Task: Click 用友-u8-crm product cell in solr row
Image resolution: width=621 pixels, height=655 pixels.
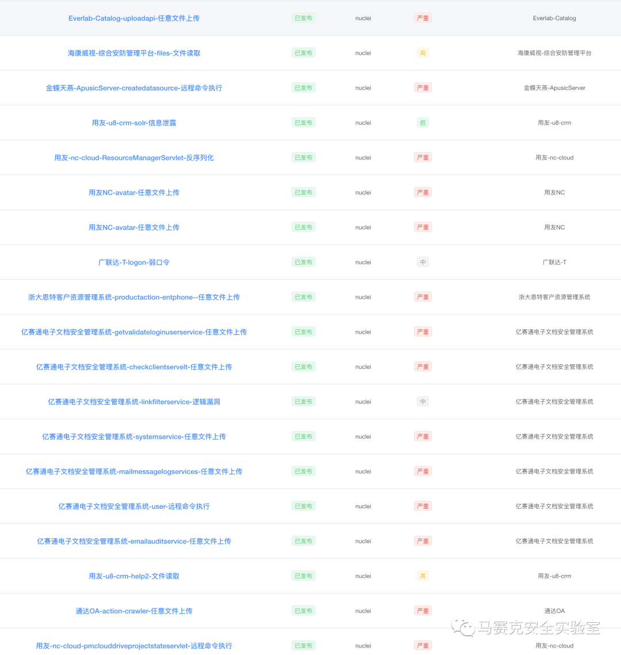Action: (554, 123)
